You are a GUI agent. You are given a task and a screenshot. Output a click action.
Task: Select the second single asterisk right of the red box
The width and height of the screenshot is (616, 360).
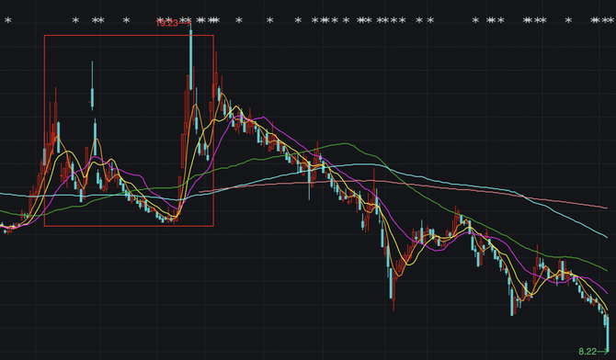point(269,20)
